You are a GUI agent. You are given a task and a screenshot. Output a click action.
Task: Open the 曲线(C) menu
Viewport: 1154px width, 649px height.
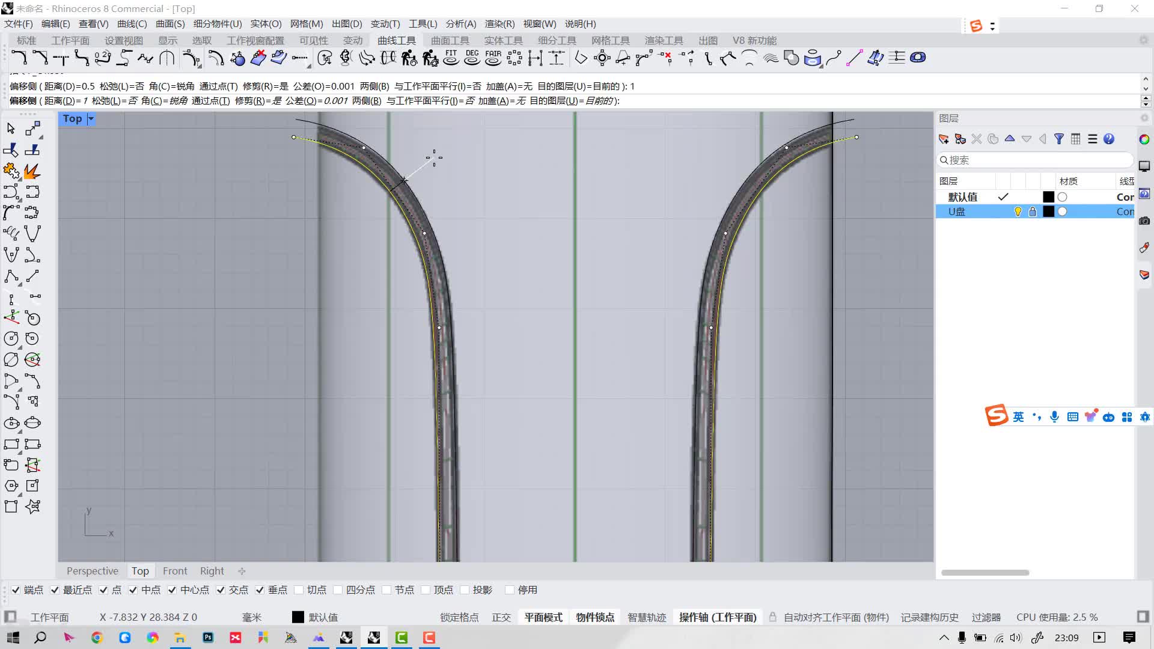pos(132,24)
